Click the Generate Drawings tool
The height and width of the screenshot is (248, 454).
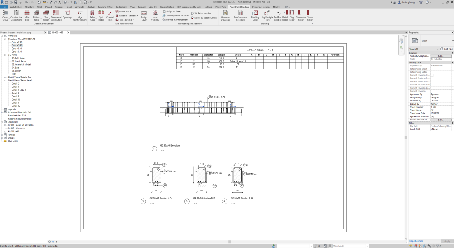point(225,15)
